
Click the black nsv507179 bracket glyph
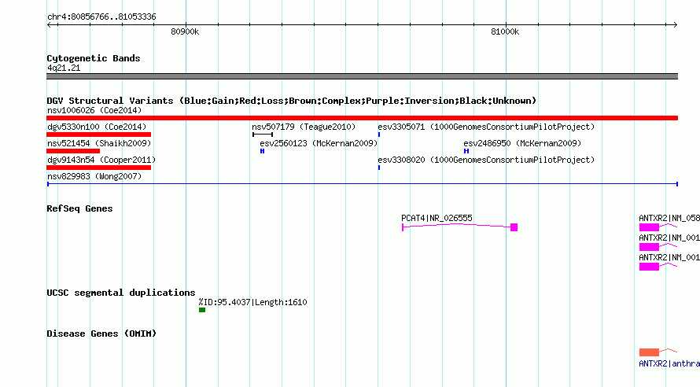(263, 135)
